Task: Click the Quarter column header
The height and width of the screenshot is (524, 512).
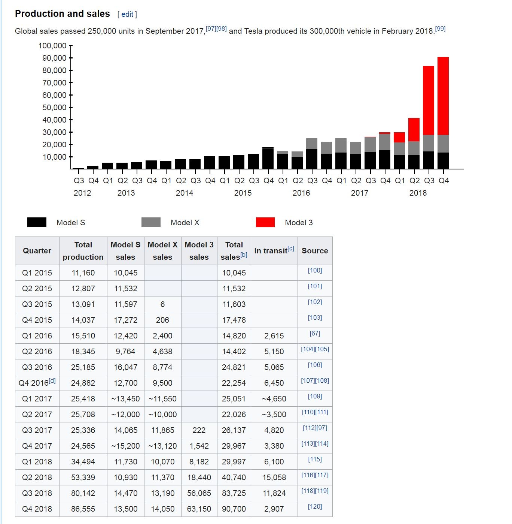Action: [x=37, y=251]
